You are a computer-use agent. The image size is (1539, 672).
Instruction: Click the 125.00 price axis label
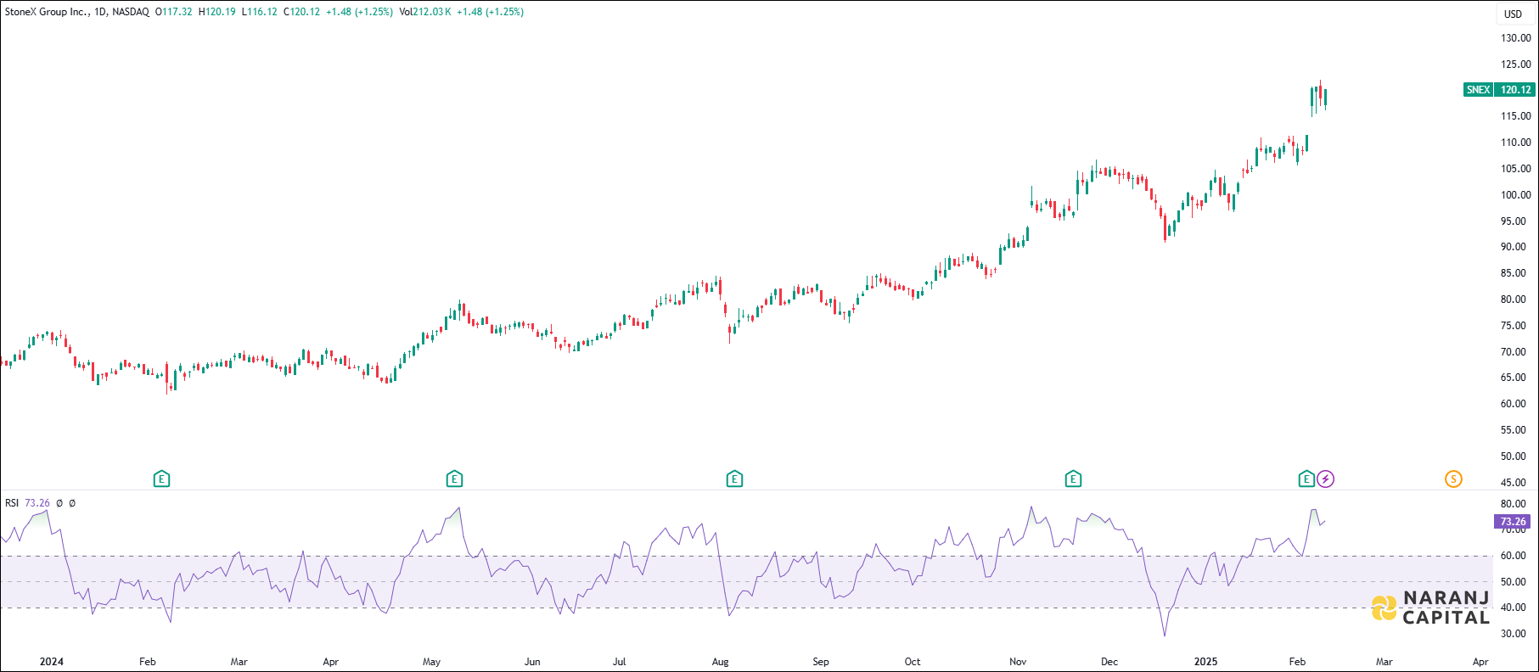(x=1516, y=64)
